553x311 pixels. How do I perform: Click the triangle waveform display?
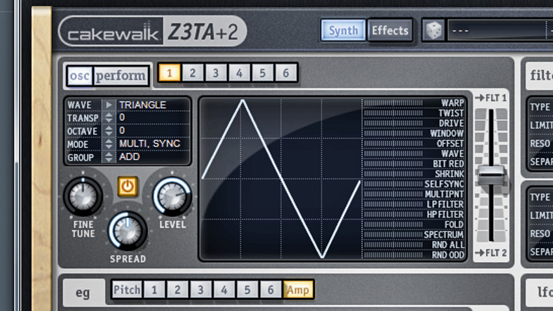tap(281, 179)
